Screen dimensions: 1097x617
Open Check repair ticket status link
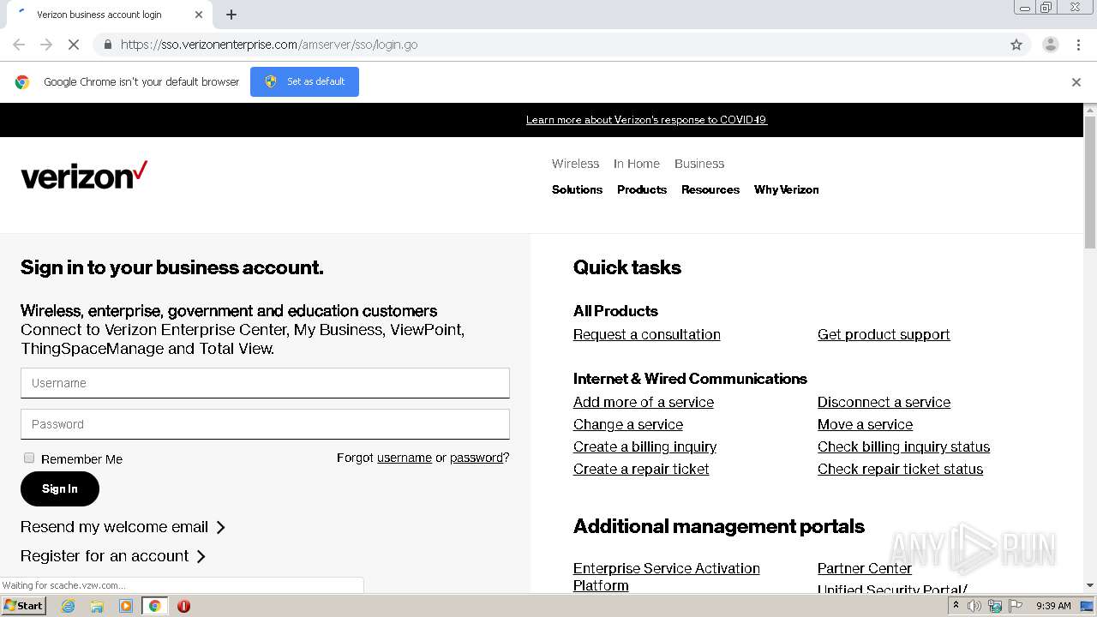point(900,469)
